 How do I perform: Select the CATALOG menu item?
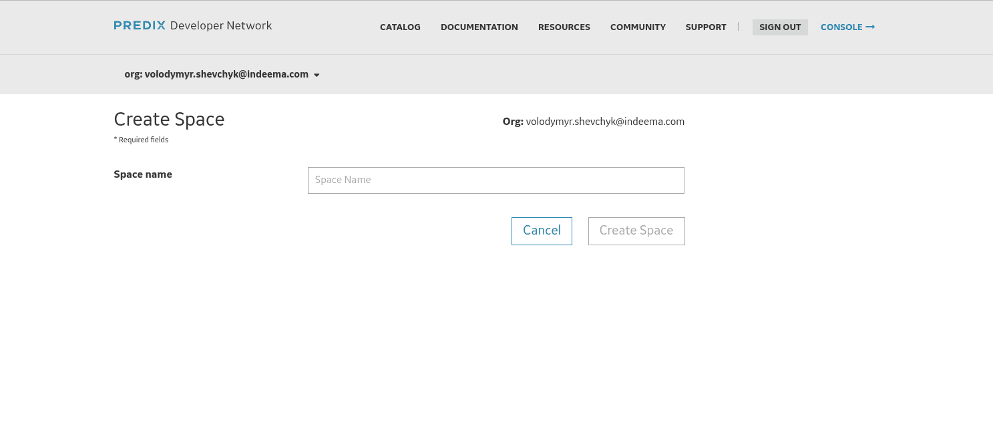(x=400, y=27)
